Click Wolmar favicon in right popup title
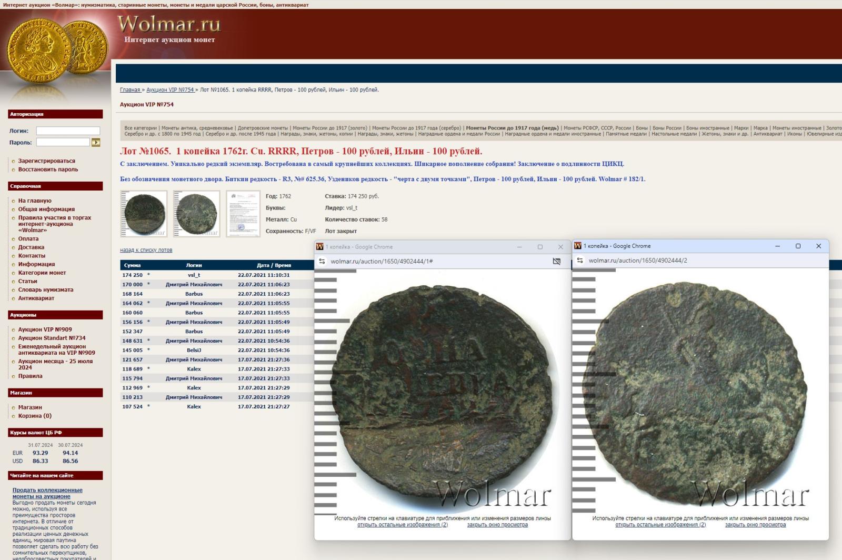The image size is (842, 560). (x=578, y=246)
